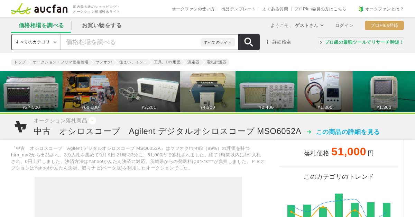Go to 住まい、イン... breadcrumb

pyautogui.click(x=133, y=62)
